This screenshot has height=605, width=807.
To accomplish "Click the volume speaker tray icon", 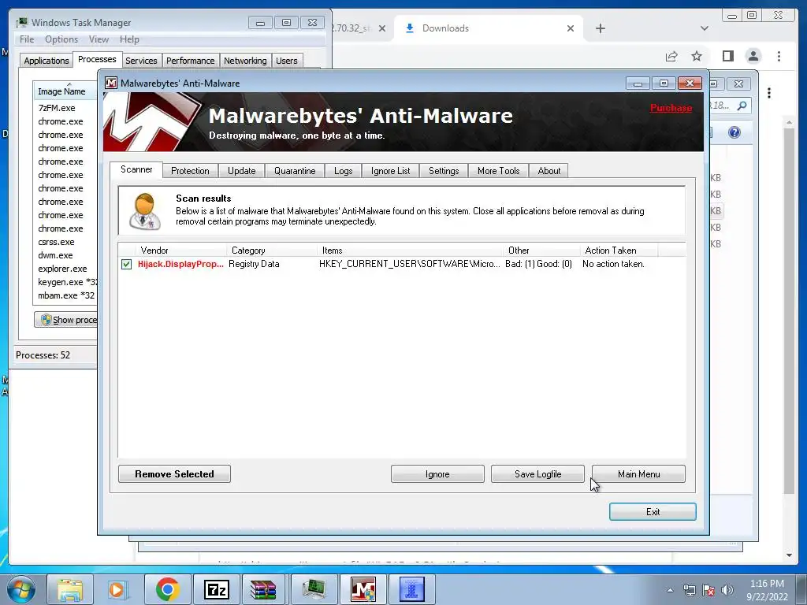I will coord(727,590).
